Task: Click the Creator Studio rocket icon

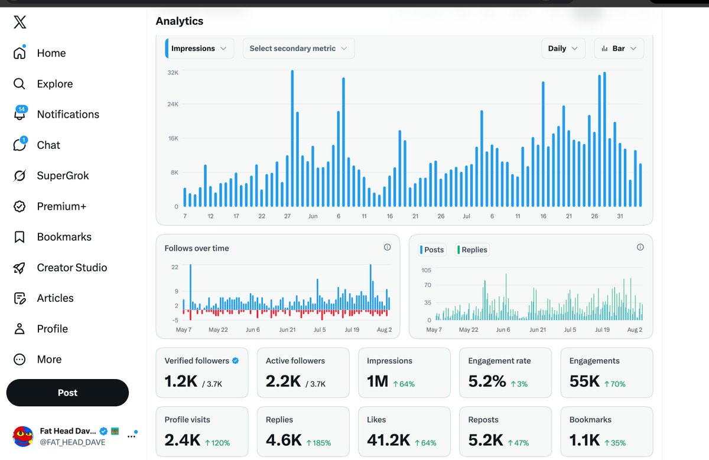Action: (19, 267)
